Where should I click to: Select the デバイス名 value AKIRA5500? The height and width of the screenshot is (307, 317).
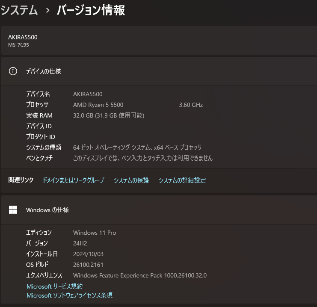[88, 94]
